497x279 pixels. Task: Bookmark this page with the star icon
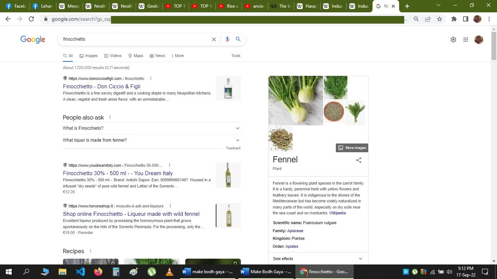pos(440,19)
